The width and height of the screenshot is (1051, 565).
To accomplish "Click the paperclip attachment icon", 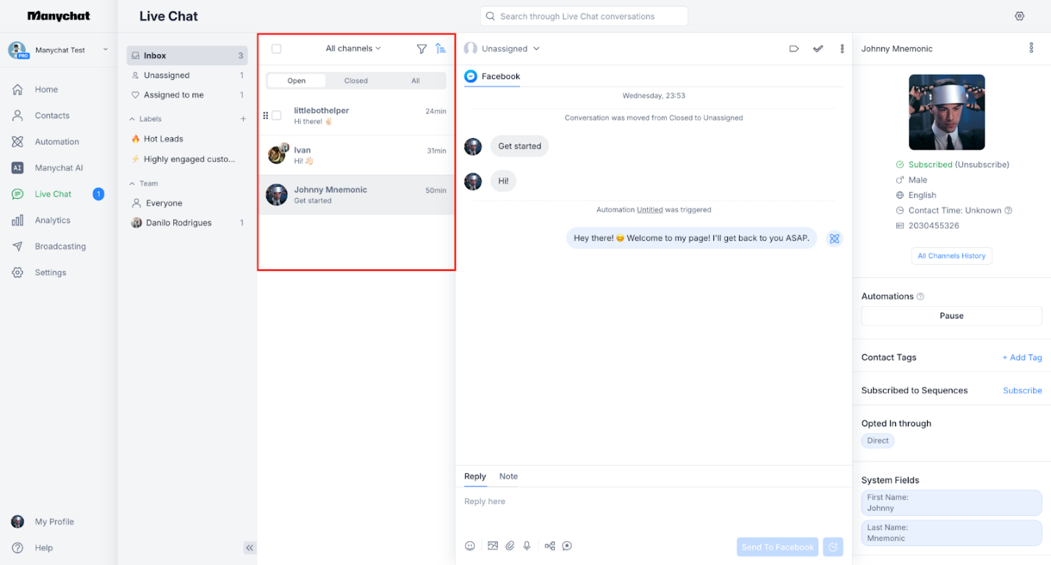I will point(510,546).
